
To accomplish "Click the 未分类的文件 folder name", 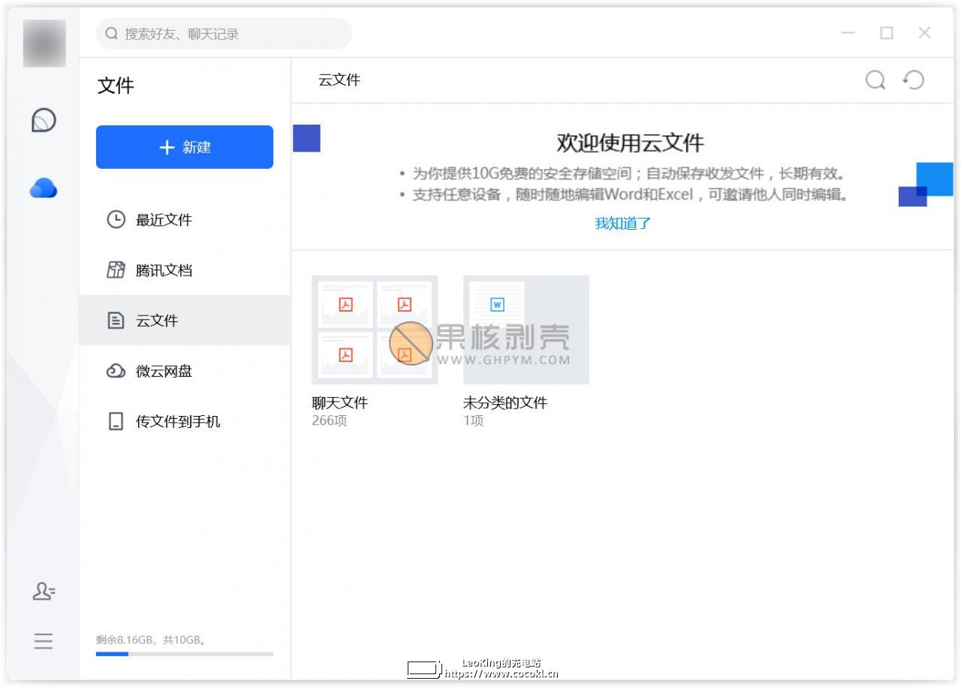I will click(x=505, y=403).
